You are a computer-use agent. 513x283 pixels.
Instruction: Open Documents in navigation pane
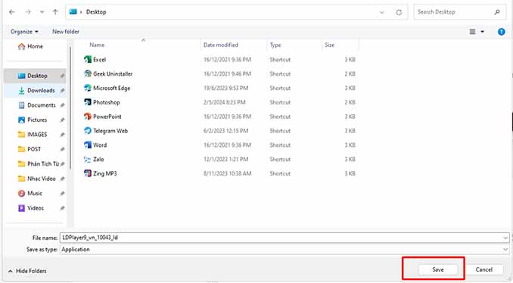click(x=36, y=105)
